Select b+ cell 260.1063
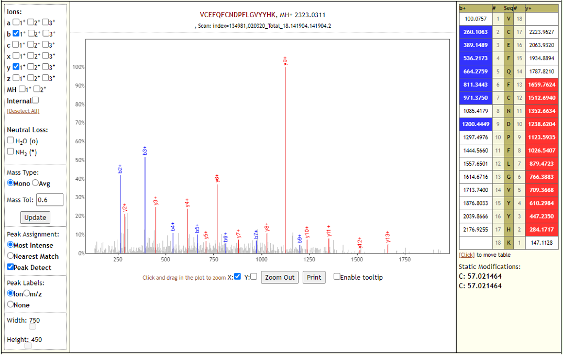Image resolution: width=563 pixels, height=355 pixels. click(x=476, y=32)
